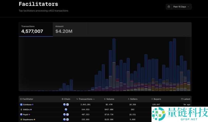
Task: Click the X402rs chain icon
Action: tap(66, 109)
